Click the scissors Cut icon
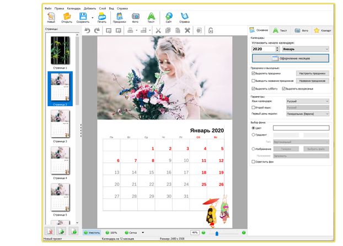This screenshot has height=246, width=343. (158, 30)
